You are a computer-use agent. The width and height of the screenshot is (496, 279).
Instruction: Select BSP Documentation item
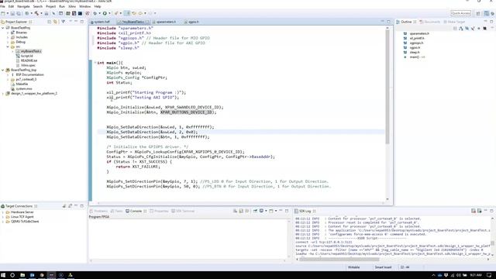click(29, 74)
